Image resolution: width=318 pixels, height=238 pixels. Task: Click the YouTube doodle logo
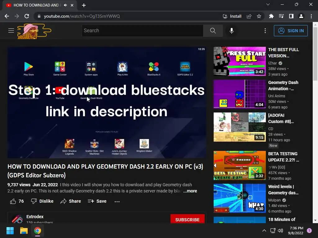click(34, 31)
